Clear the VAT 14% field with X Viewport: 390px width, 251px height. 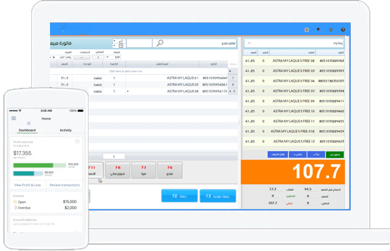tap(53, 57)
